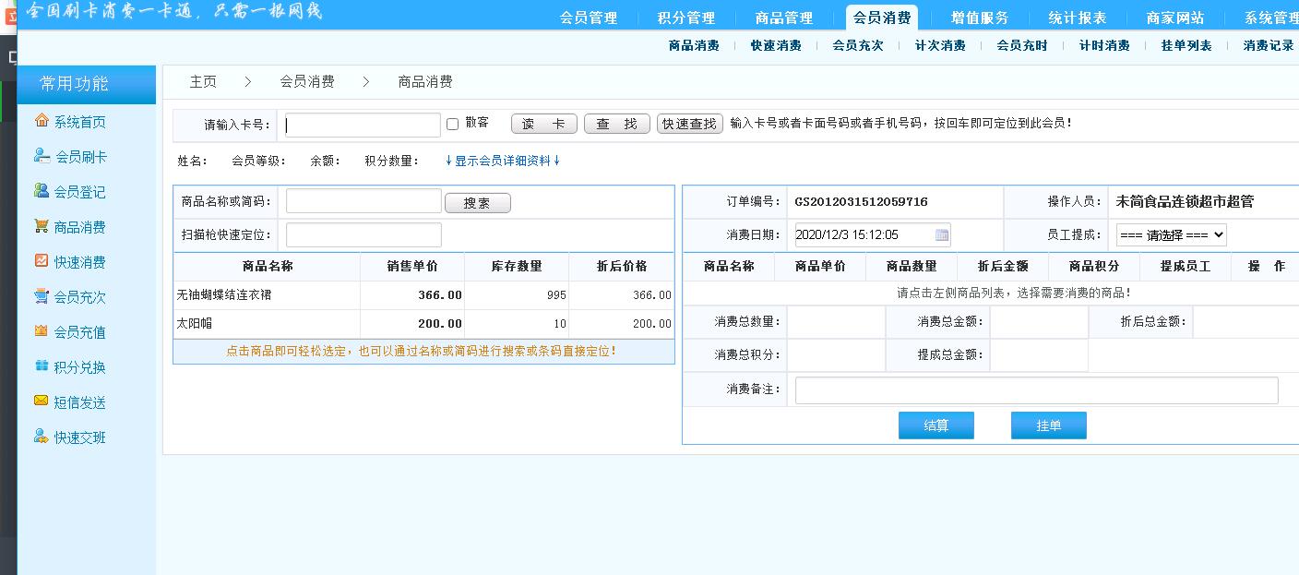
Task: Click the 会员充值 icon in sidebar
Action: point(42,331)
